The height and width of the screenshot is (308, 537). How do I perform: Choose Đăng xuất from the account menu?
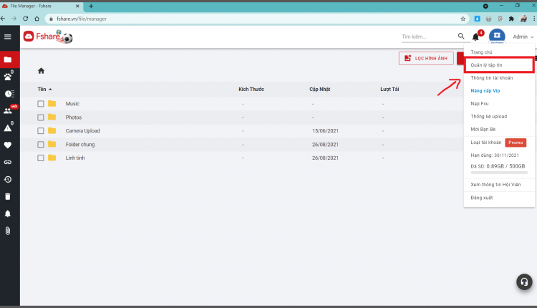pyautogui.click(x=482, y=198)
